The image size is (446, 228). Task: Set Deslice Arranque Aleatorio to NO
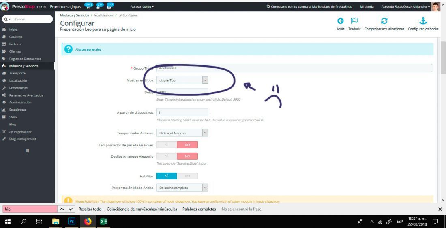[187, 156]
